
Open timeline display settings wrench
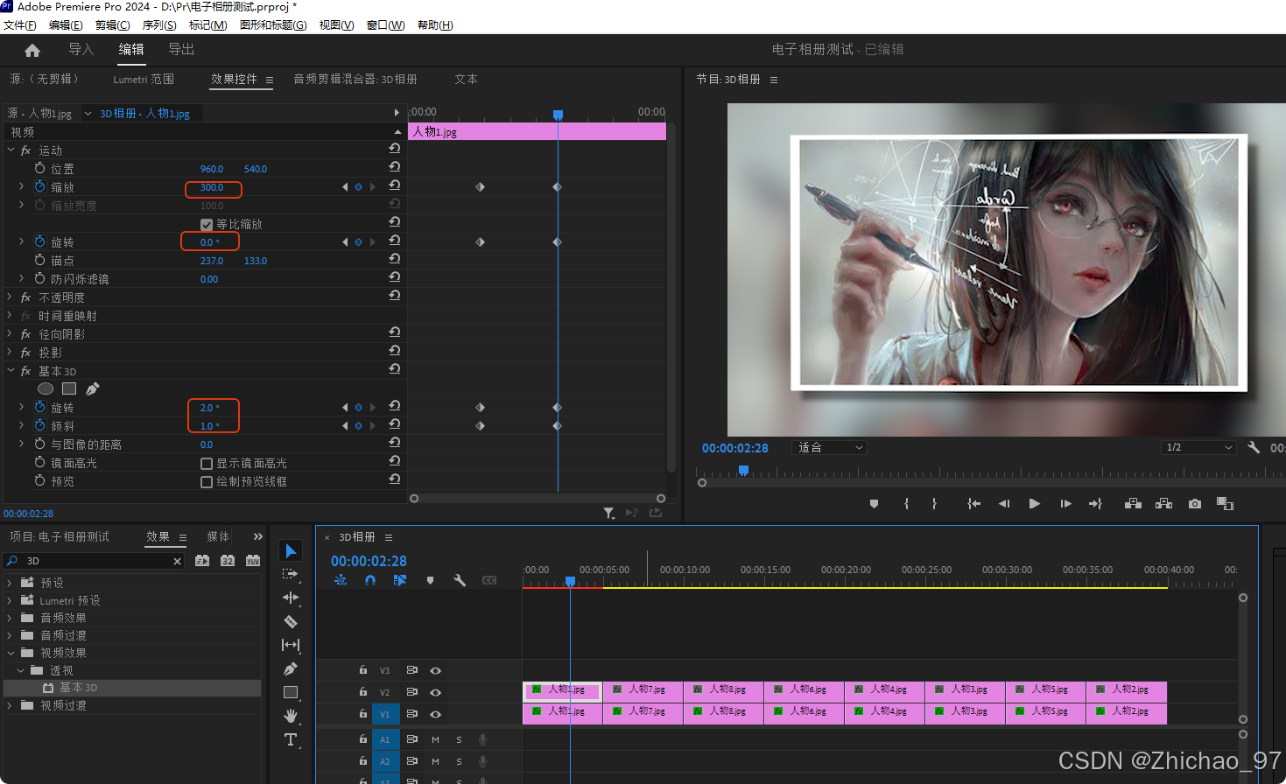(x=460, y=580)
